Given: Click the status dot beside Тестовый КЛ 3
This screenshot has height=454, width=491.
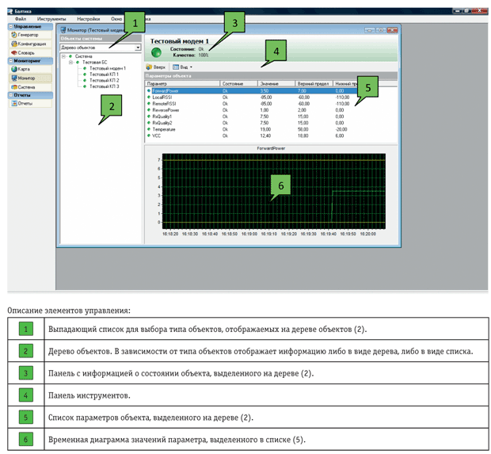Looking at the screenshot, I should [x=85, y=86].
